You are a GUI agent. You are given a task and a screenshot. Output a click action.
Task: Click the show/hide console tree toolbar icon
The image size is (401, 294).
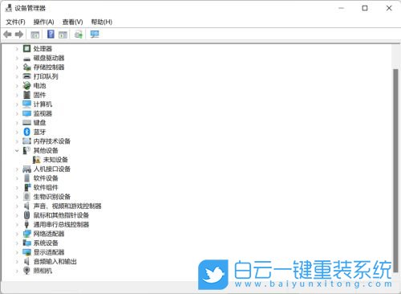tap(35, 35)
